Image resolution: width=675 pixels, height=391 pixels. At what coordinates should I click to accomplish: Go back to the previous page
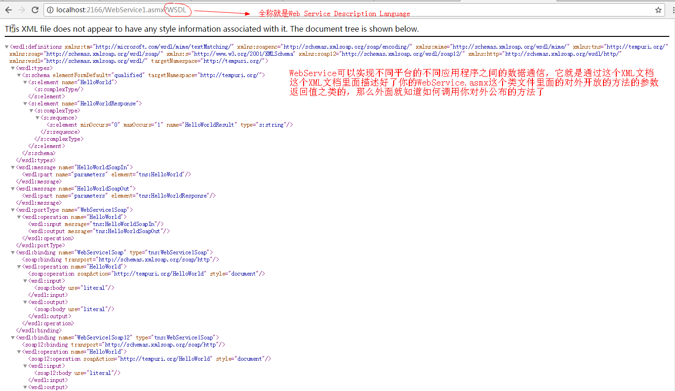point(9,10)
